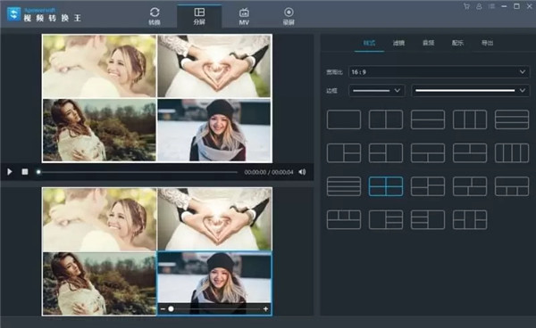Select the single full-frame layout
Viewport: 536px width, 328px height.
tap(344, 119)
